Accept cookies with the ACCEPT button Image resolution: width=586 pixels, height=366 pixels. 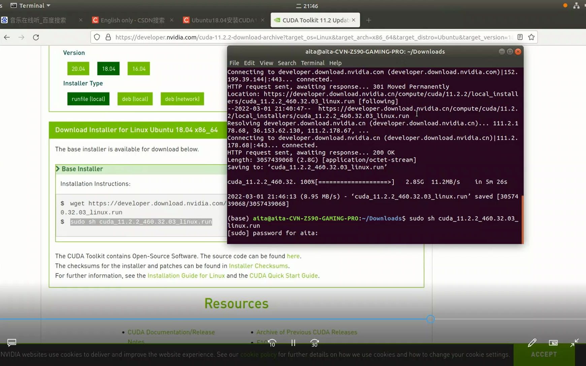(544, 354)
